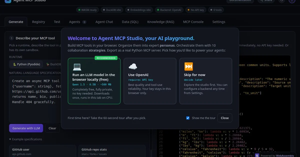Screen dimensions: 300x157
Task: Click the code line with "miles", "km" lambda
Action: (x=214, y=131)
